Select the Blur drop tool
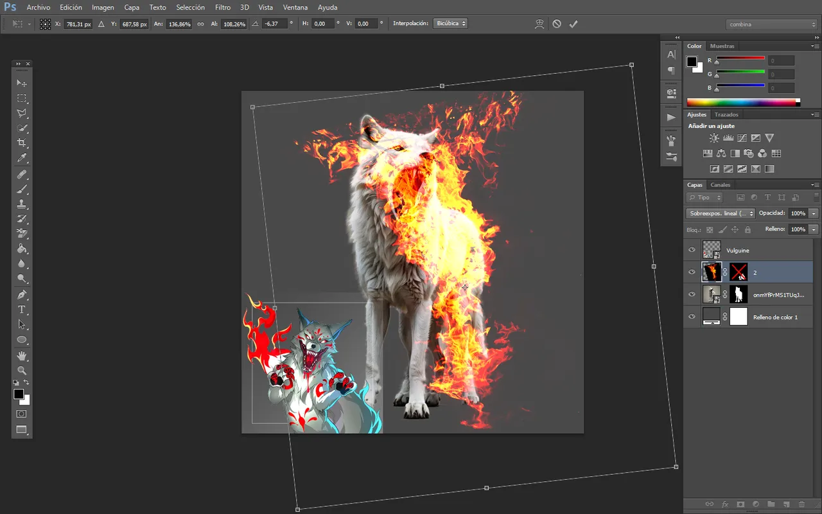 tap(22, 263)
